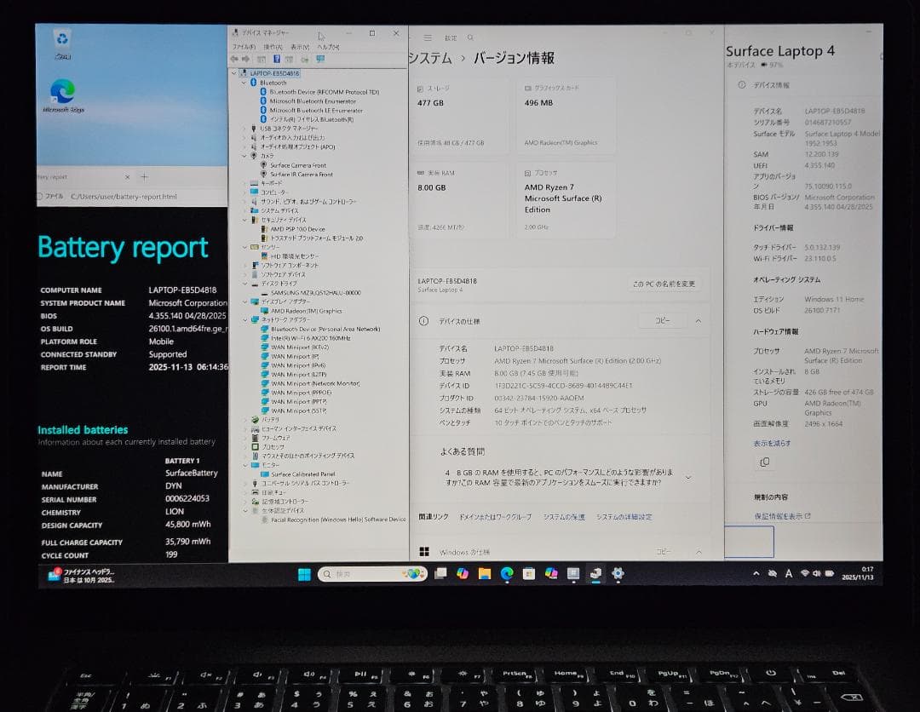Open File Explorer from the taskbar
The height and width of the screenshot is (712, 920).
(485, 574)
